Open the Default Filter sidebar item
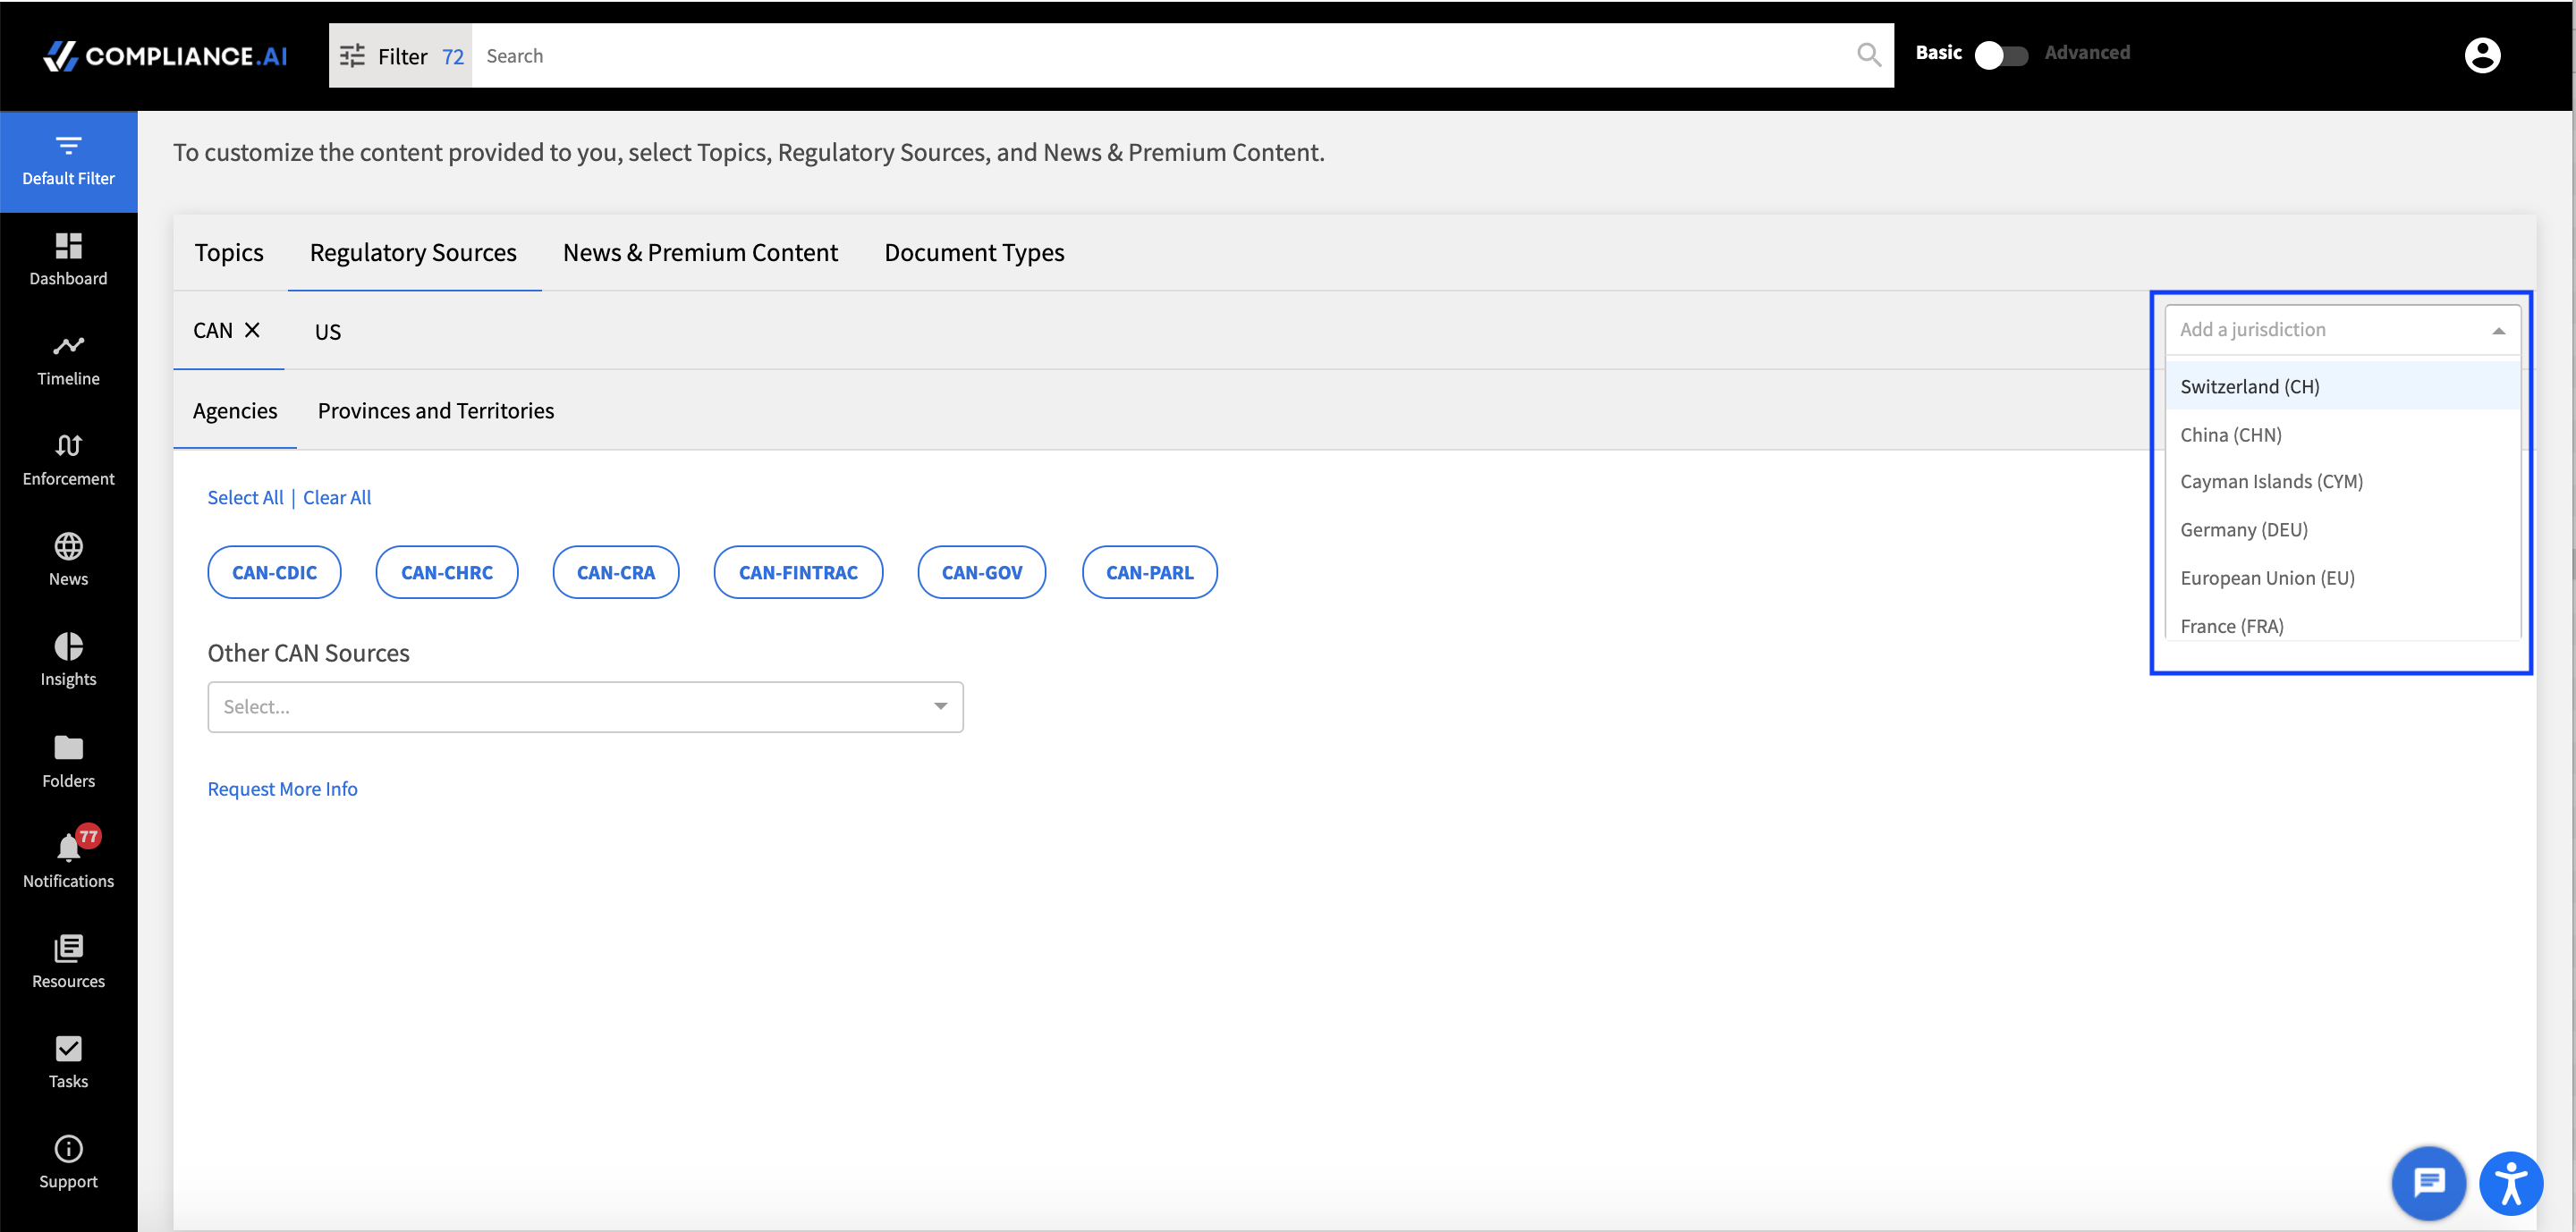The width and height of the screenshot is (2576, 1232). 68,161
